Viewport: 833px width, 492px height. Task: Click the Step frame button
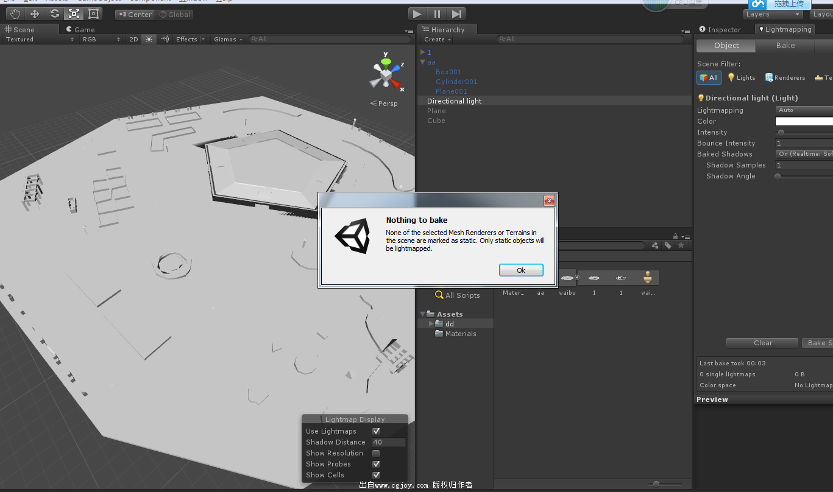pos(456,13)
